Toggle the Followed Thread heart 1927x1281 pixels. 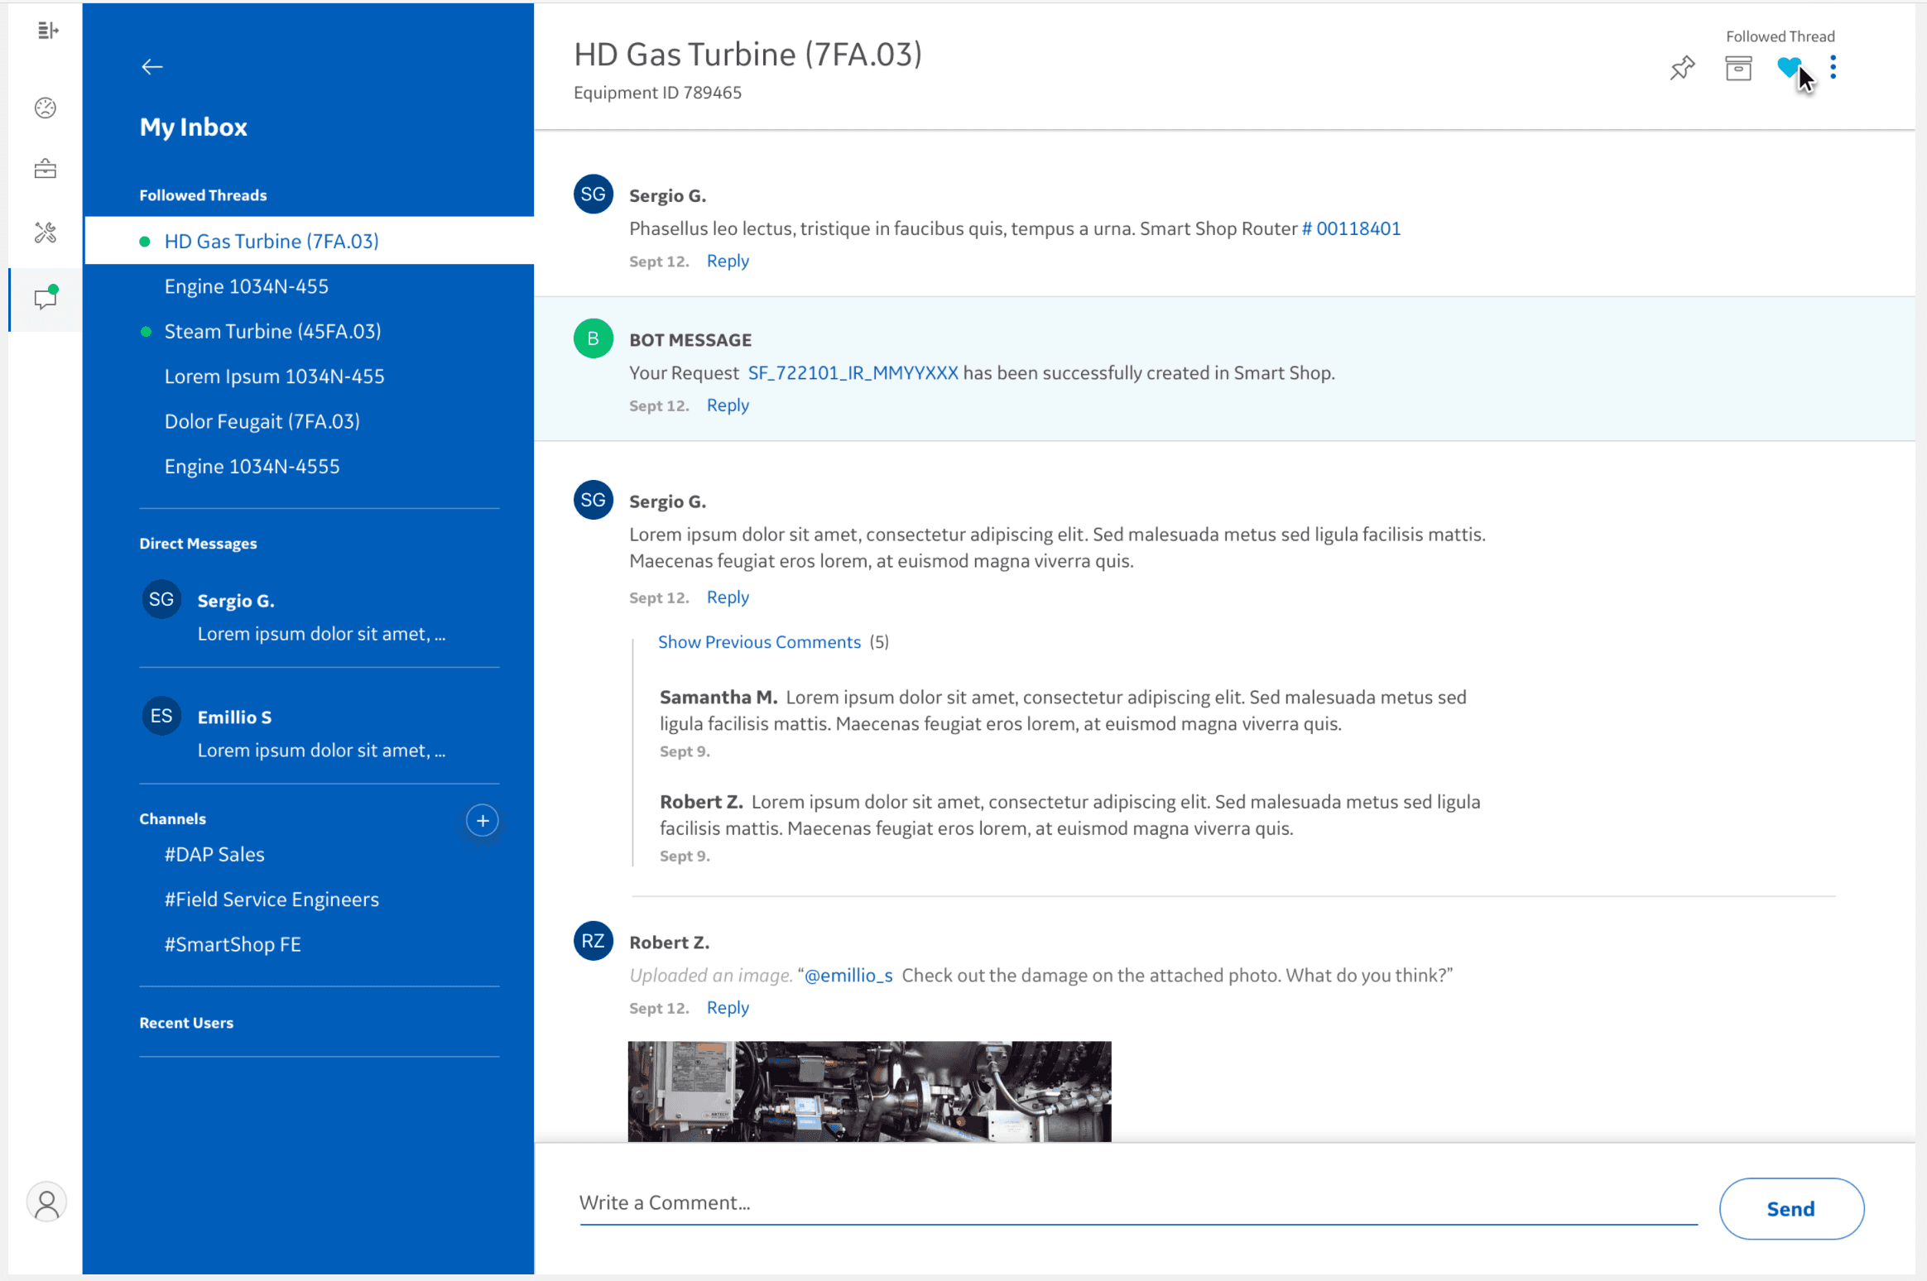coord(1788,67)
